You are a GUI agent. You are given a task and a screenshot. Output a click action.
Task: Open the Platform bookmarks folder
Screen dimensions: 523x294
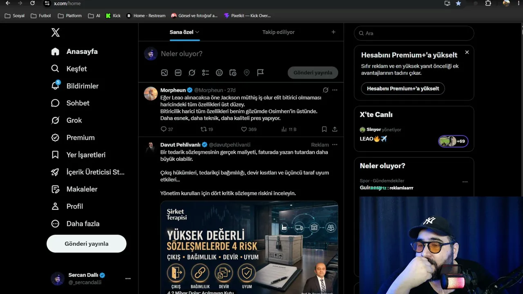pos(70,16)
